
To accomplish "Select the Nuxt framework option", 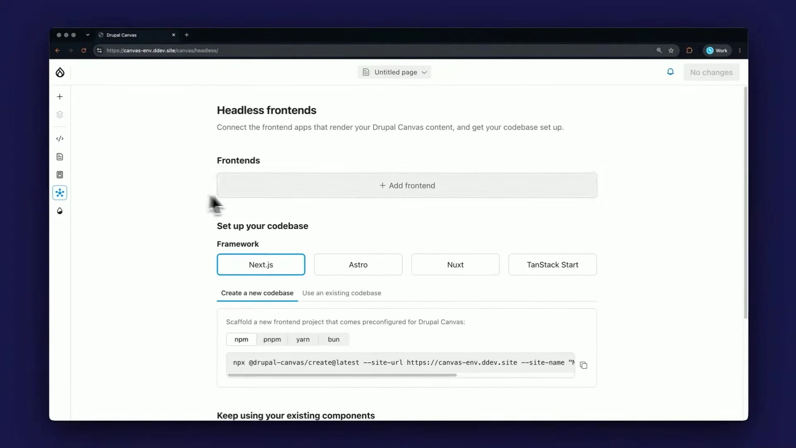I will coord(455,265).
